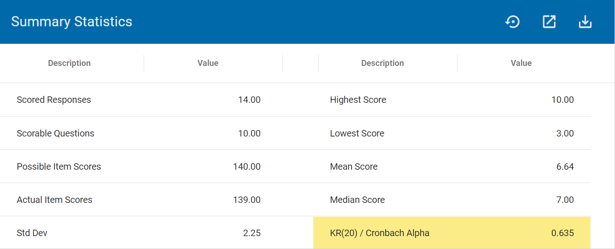This screenshot has height=249, width=615.
Task: Click the Actual Item Scores label
Action: [55, 200]
